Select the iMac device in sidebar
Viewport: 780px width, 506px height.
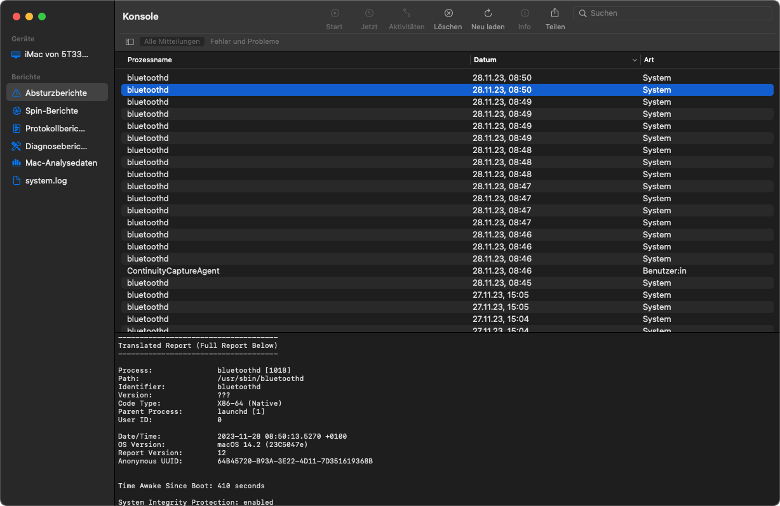pyautogui.click(x=56, y=55)
